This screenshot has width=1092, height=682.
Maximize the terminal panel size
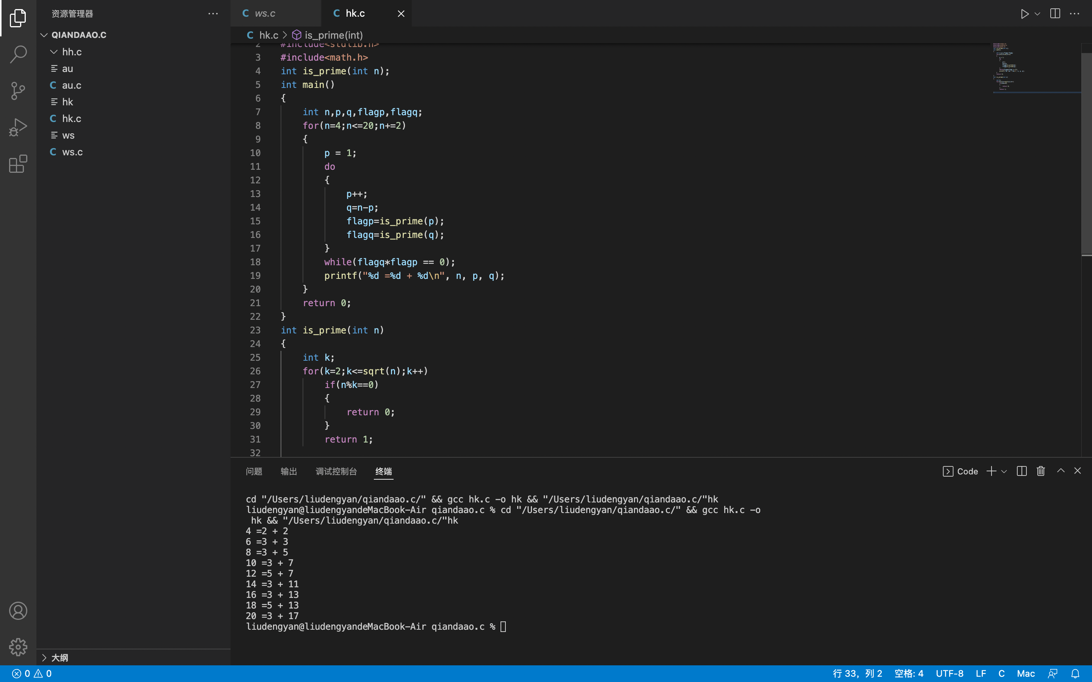click(1061, 471)
